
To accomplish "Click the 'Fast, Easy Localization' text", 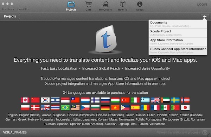I will click(x=59, y=68).
